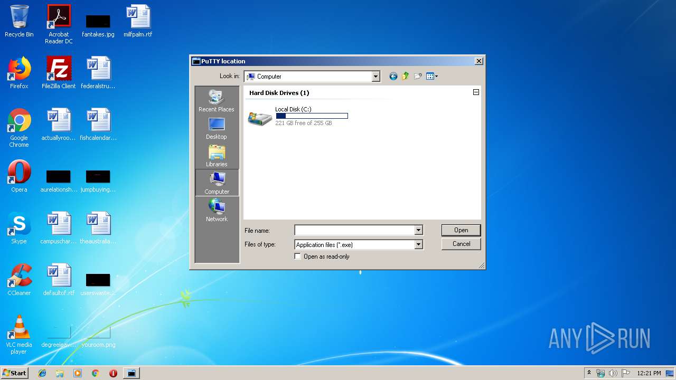Select the federalstru document icon

tap(98, 73)
